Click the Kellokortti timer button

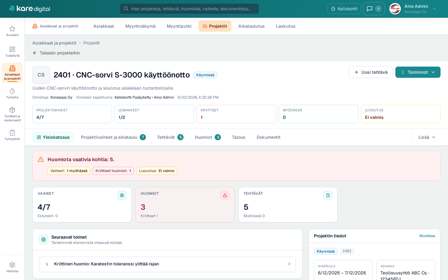[x=344, y=9]
